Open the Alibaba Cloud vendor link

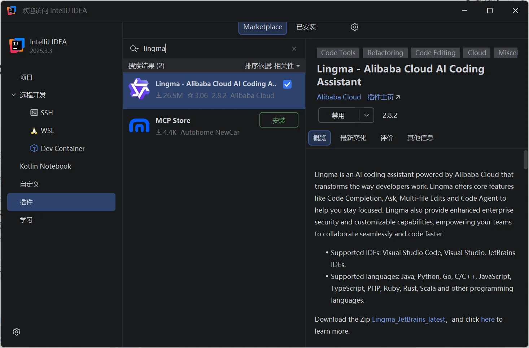click(339, 97)
